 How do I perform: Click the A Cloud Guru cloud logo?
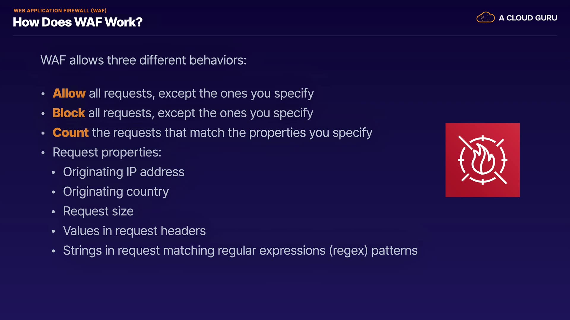[485, 17]
